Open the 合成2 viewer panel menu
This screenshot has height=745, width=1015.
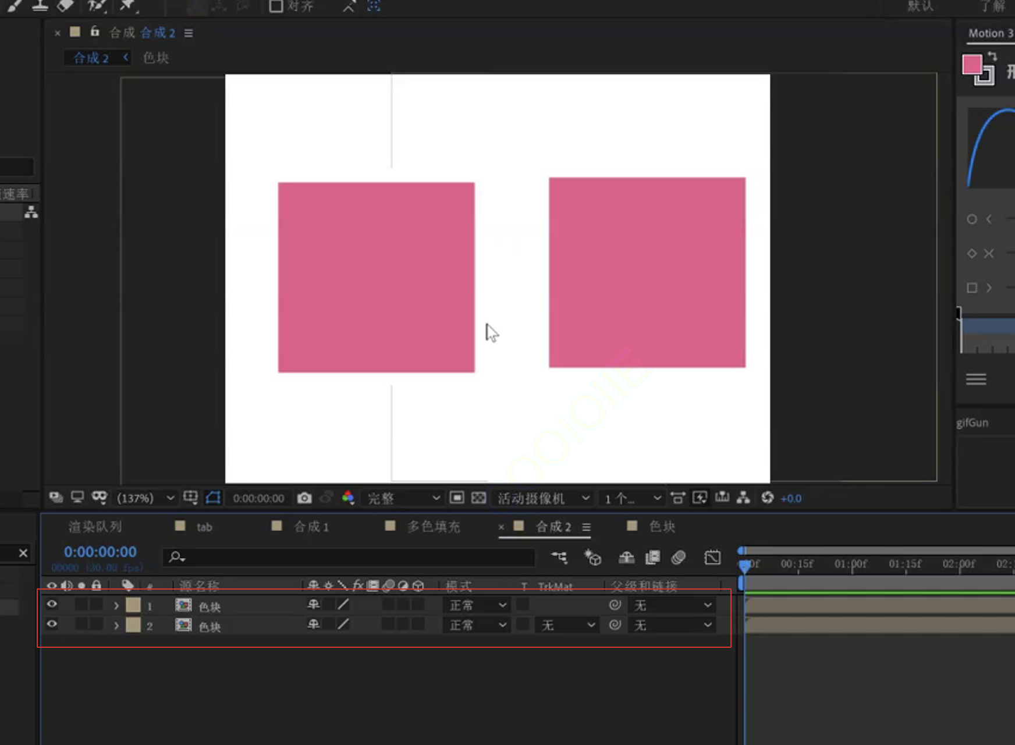[189, 33]
